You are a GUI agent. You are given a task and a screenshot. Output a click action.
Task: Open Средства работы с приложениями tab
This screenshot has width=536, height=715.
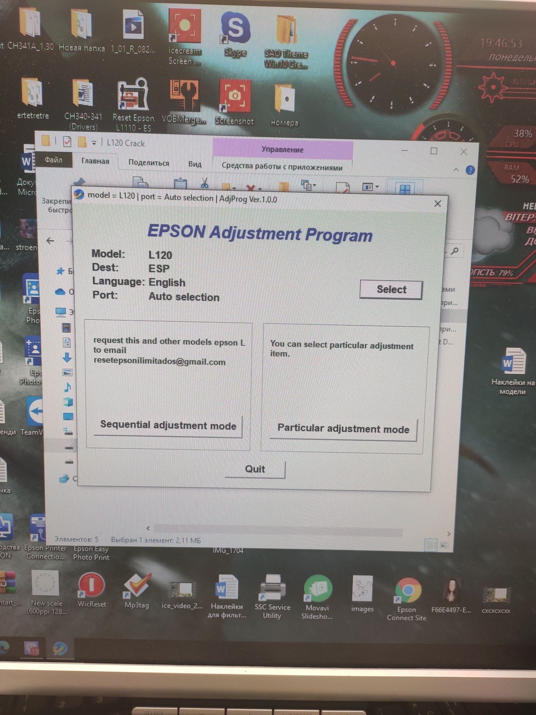tap(282, 167)
